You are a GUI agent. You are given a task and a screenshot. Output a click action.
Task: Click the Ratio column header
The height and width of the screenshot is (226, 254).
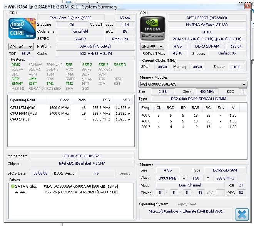click(80, 100)
